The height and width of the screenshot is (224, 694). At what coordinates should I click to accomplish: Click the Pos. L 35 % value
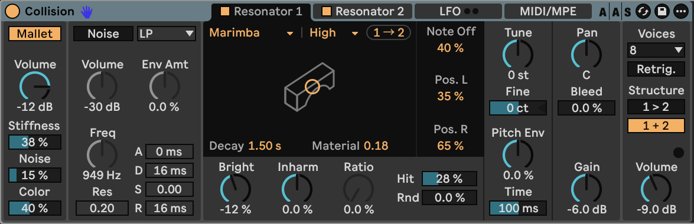click(450, 96)
